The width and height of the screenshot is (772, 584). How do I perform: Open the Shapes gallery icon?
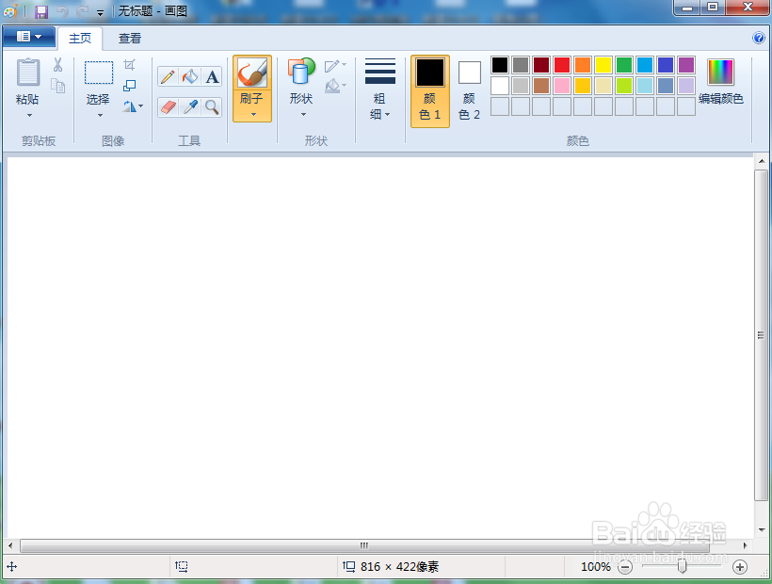coord(301,72)
